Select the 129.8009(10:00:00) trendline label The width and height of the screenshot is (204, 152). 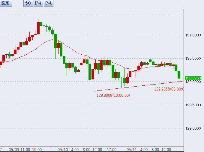[x=113, y=96]
